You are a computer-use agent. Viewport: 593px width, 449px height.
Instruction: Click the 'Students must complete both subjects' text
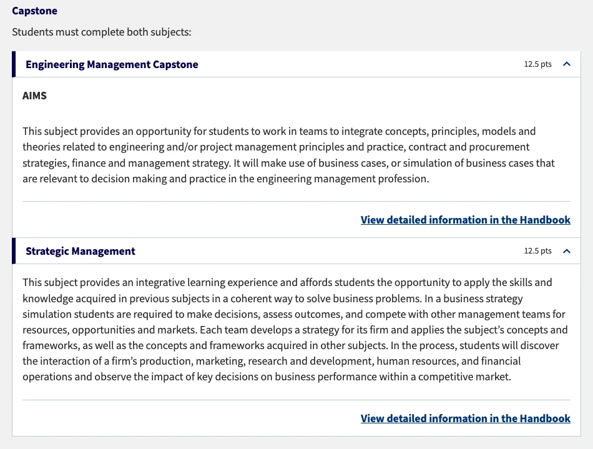(x=101, y=31)
